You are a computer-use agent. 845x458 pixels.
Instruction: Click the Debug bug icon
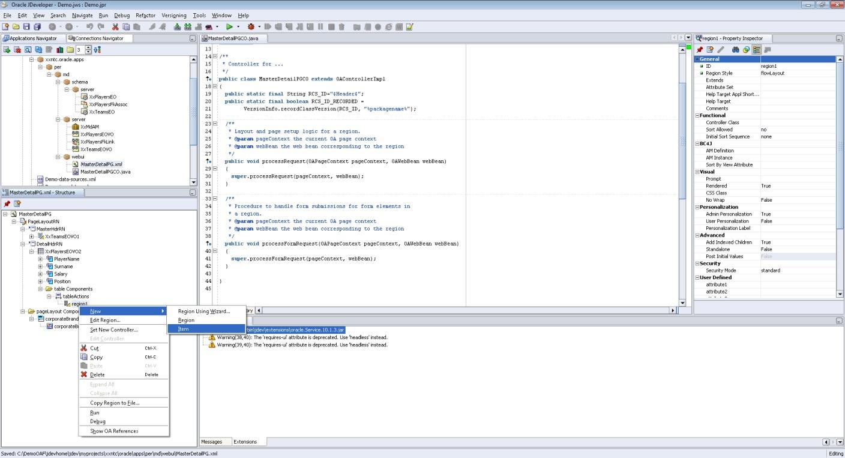coord(251,26)
